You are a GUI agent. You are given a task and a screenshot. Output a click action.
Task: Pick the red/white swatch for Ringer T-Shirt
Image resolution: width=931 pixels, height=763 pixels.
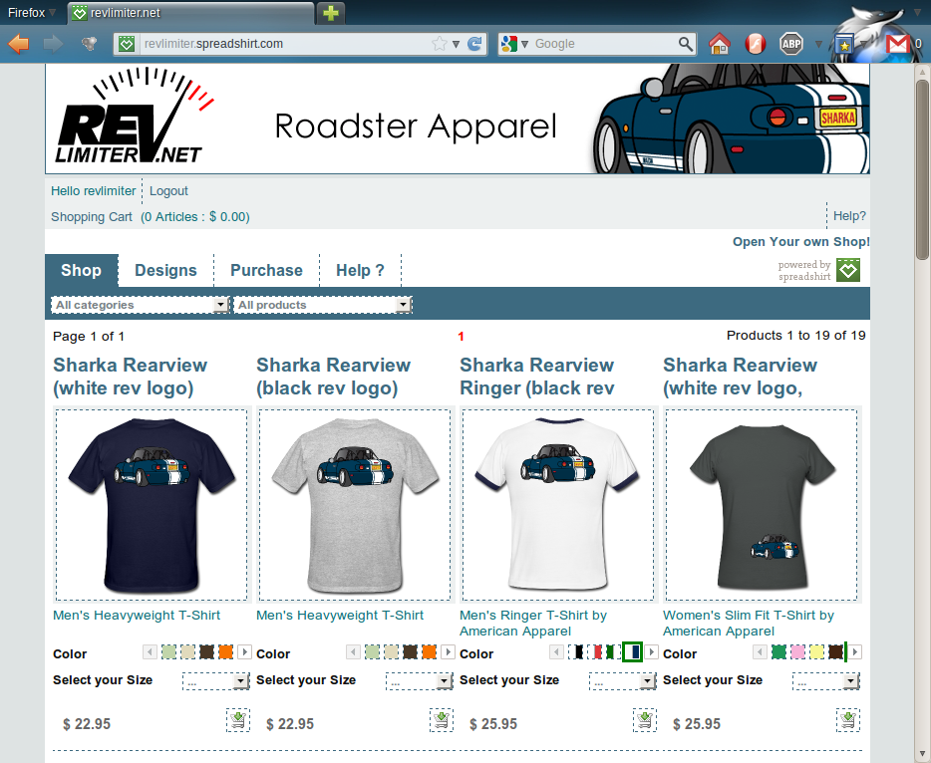tap(594, 652)
